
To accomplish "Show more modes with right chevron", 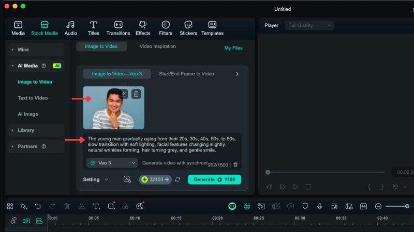I will [x=237, y=74].
